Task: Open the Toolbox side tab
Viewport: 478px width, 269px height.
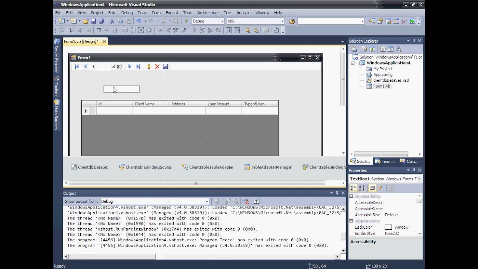Action: pos(56,87)
